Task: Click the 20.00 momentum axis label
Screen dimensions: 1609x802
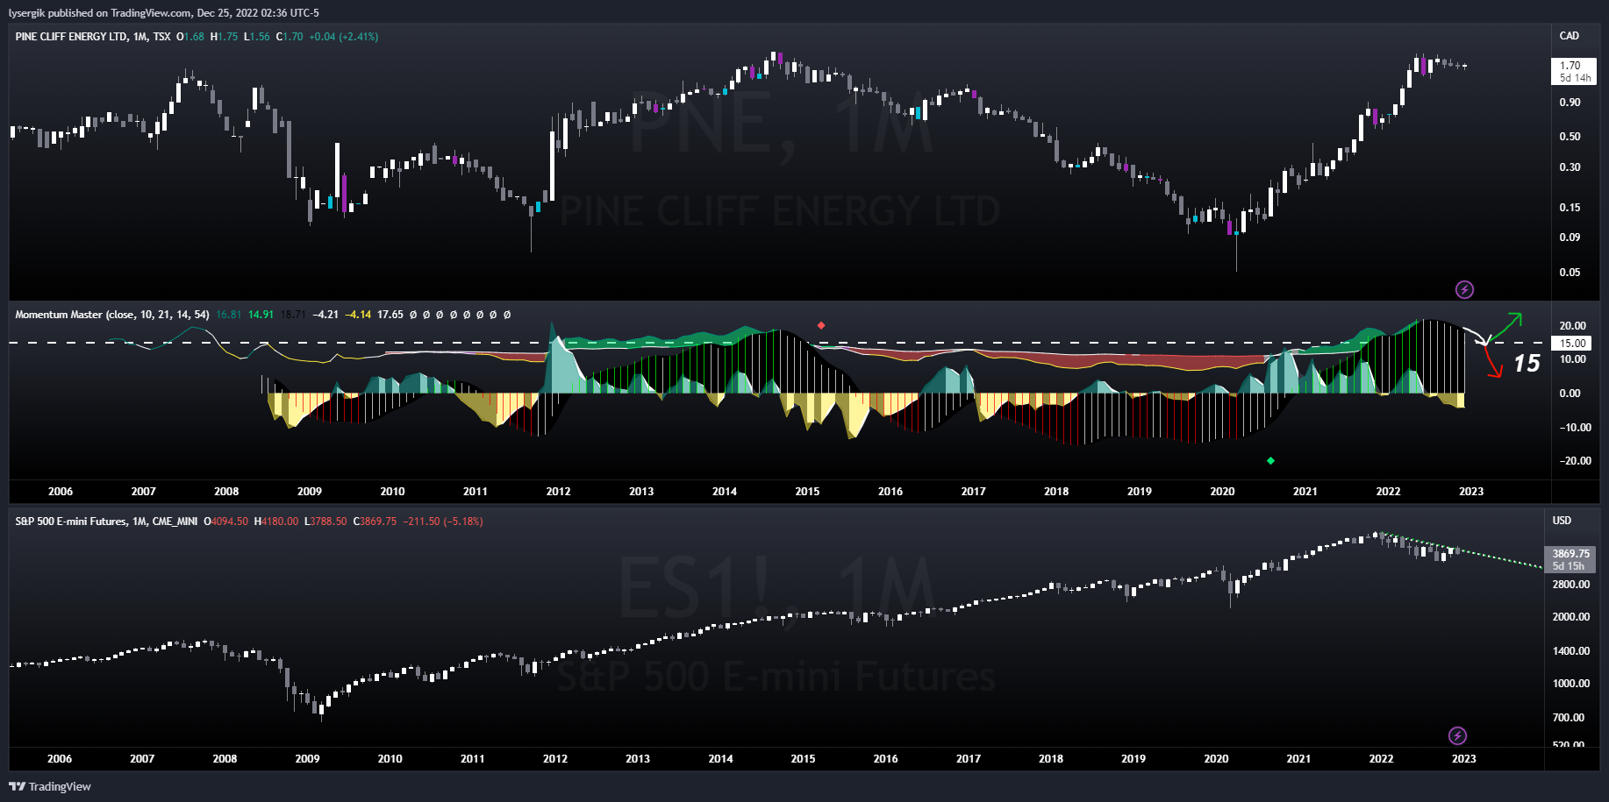Action: (1573, 326)
